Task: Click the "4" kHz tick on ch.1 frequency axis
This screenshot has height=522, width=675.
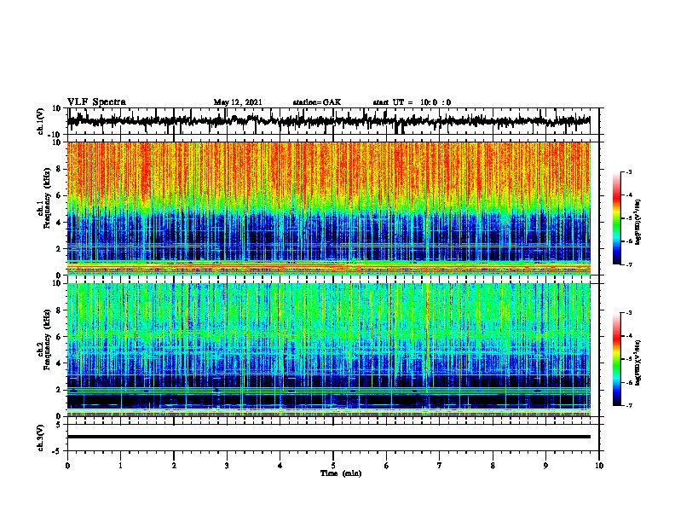Action: [x=59, y=223]
